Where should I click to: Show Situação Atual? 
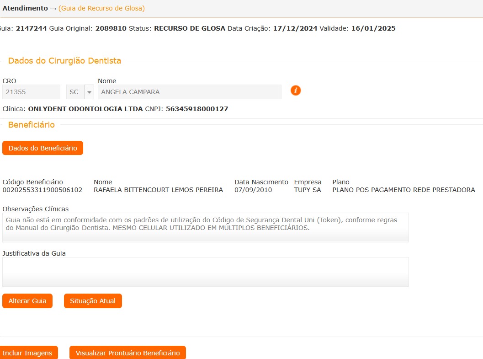pos(93,301)
